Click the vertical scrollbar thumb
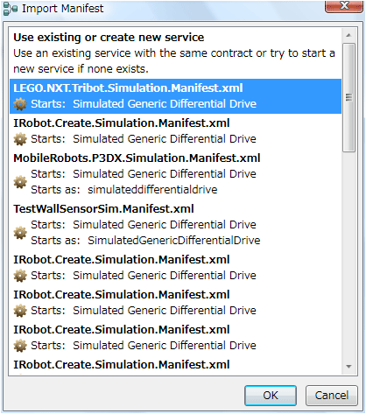Screen dimensions: 366x414 click(348, 97)
